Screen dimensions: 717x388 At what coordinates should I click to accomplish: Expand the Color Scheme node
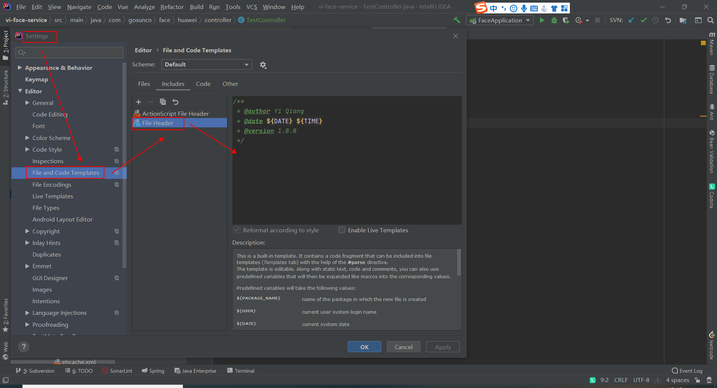27,138
